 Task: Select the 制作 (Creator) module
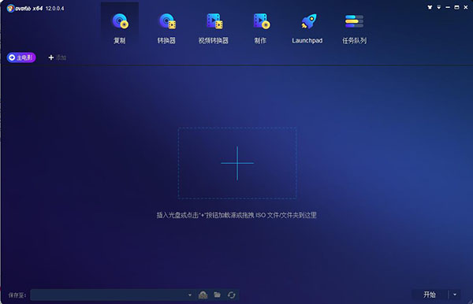pos(260,28)
